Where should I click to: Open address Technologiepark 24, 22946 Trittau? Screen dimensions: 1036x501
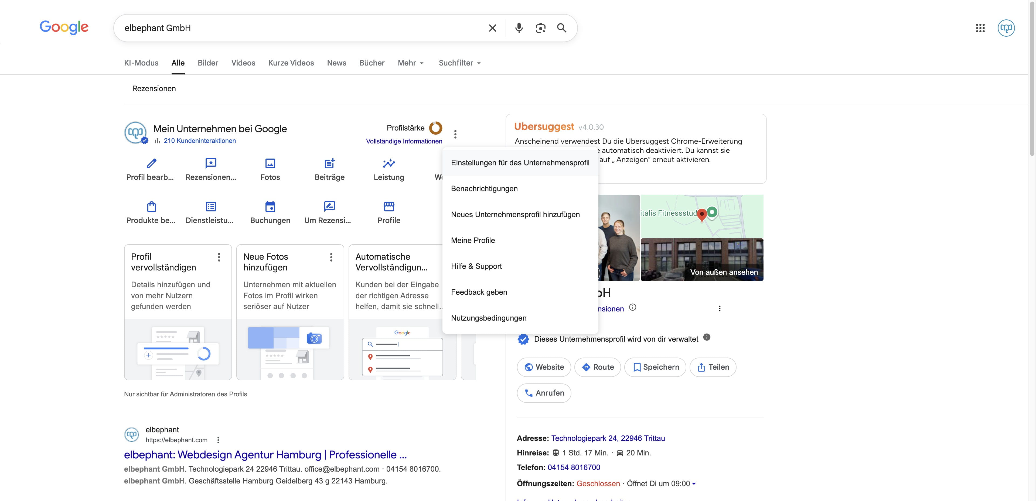click(608, 438)
